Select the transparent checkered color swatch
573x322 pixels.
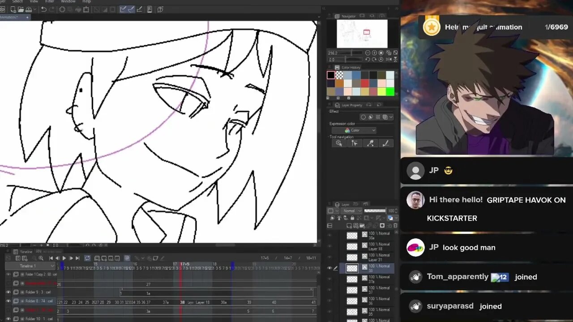[339, 75]
